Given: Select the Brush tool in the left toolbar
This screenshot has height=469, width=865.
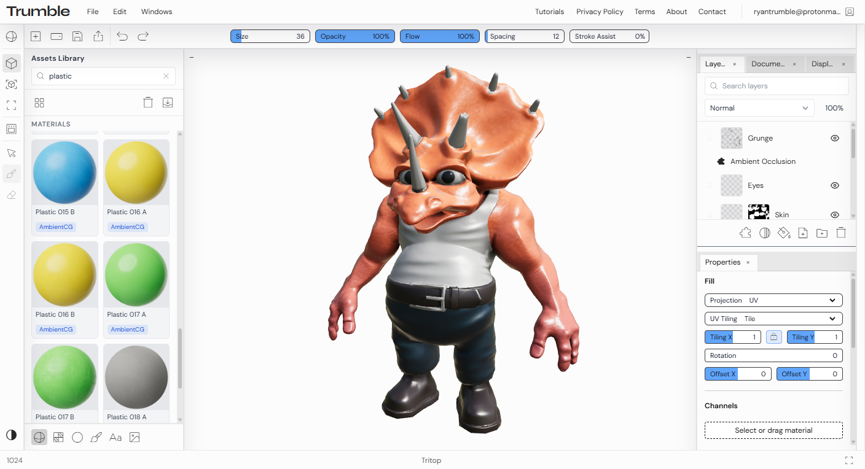Looking at the screenshot, I should pos(11,174).
